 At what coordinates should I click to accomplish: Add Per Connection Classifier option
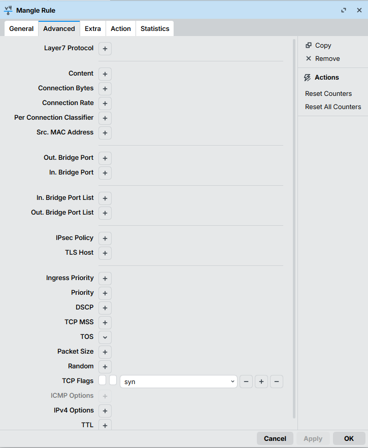(105, 118)
